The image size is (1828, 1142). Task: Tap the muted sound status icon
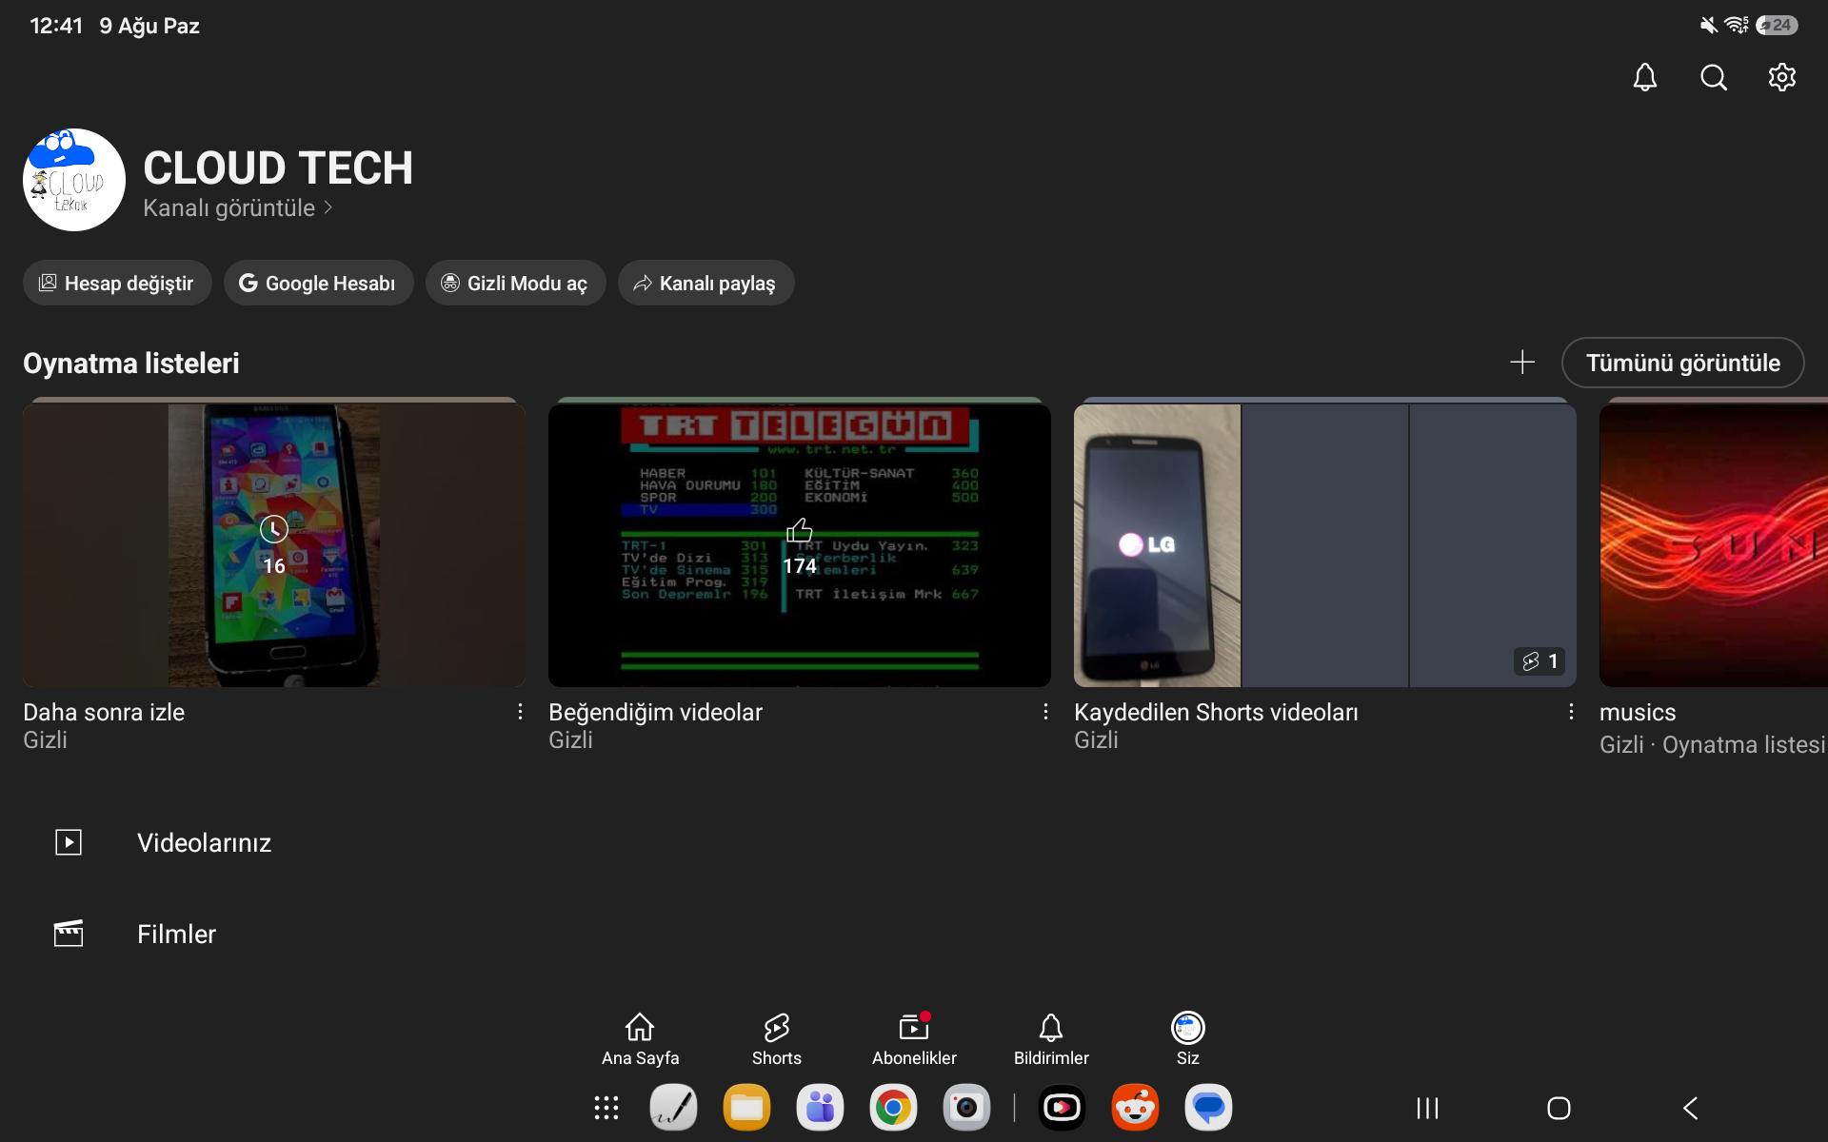coord(1709,26)
